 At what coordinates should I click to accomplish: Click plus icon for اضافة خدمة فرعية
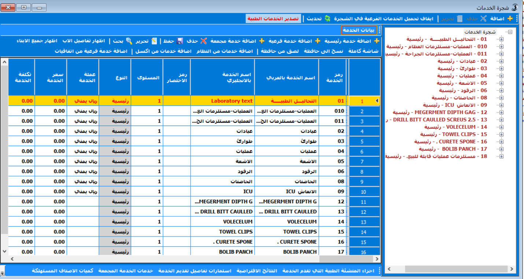tap(317, 41)
